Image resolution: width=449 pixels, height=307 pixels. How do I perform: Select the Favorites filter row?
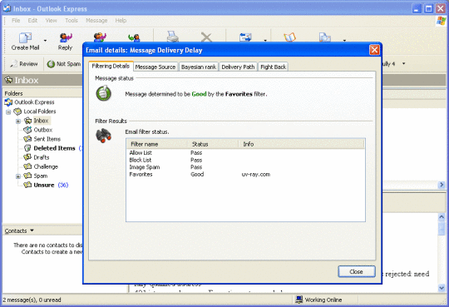point(245,174)
